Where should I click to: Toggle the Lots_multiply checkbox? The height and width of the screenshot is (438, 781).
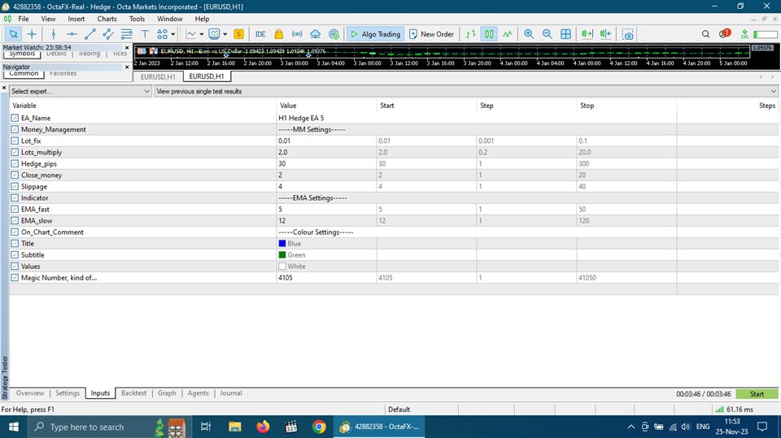(15, 152)
